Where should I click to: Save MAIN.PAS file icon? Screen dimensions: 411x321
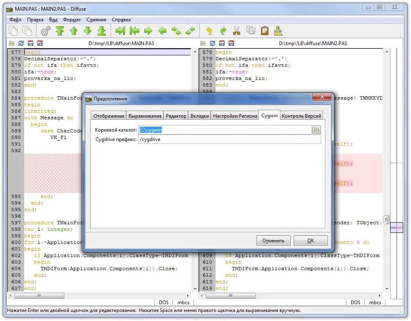pos(30,43)
